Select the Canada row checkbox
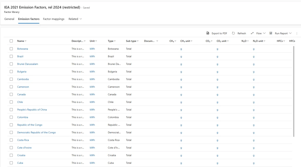301x167 pixels. (11, 95)
